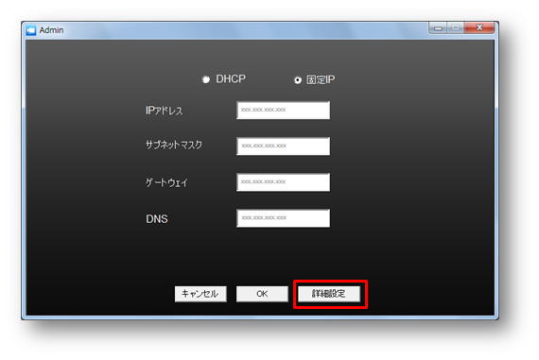
Task: Click the サブネットマスク input field
Action: (284, 146)
